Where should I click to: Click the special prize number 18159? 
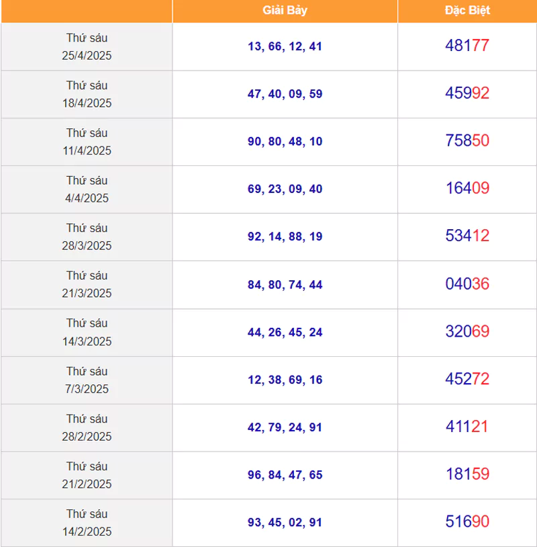467,474
